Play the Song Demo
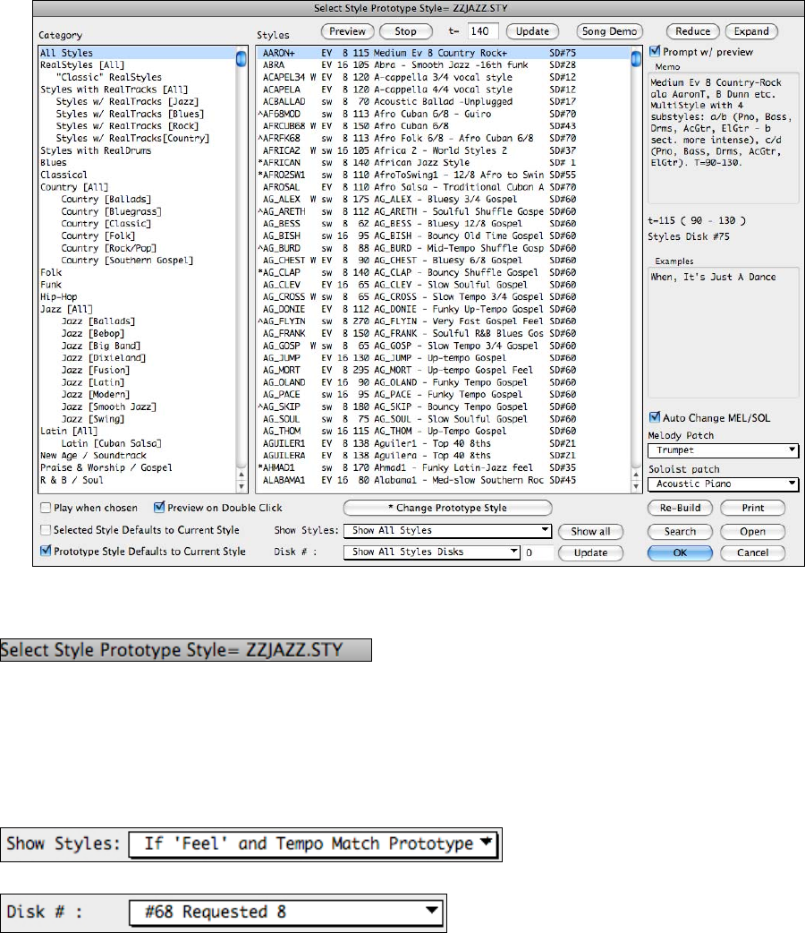 [608, 31]
